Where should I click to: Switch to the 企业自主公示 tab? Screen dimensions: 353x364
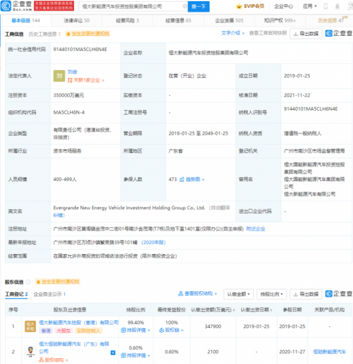click(49, 294)
